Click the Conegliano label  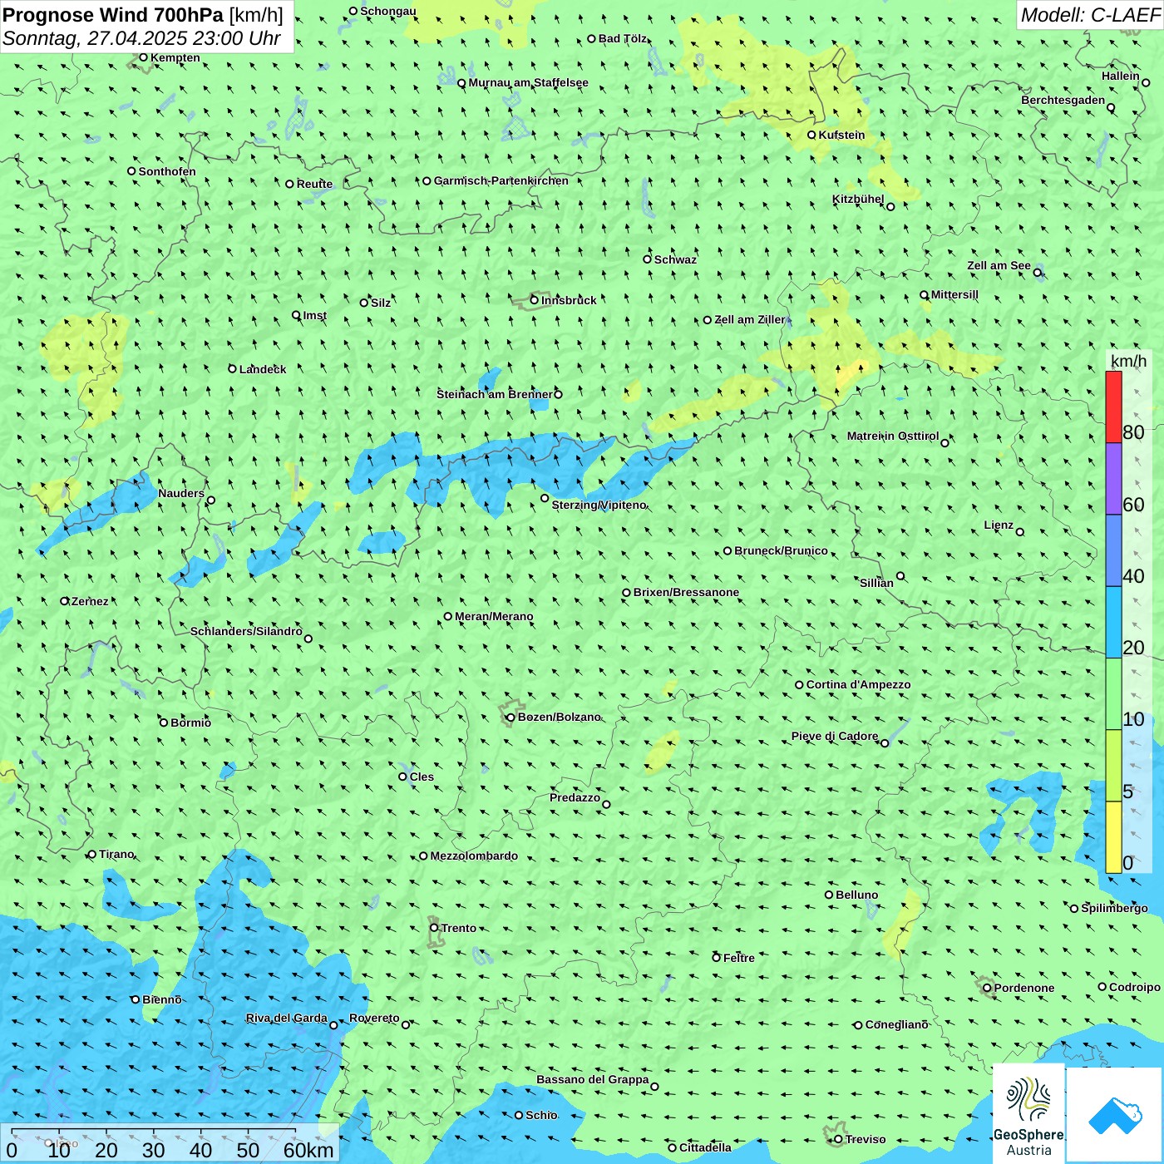tap(896, 1024)
